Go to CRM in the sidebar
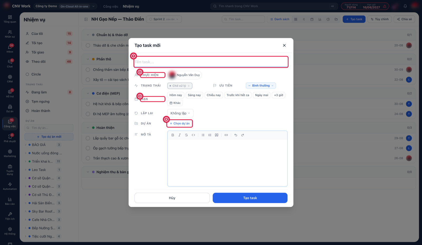 tap(10, 79)
